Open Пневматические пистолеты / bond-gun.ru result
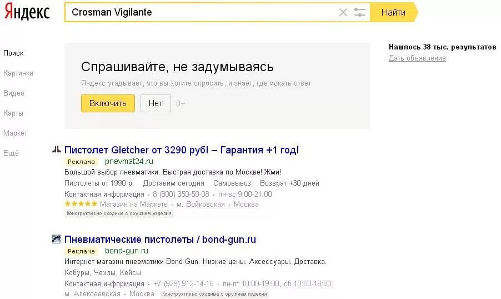 pyautogui.click(x=160, y=239)
